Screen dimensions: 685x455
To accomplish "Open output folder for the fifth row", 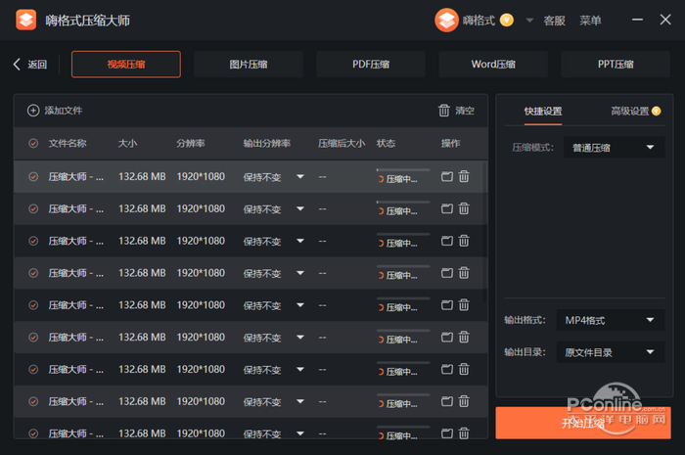I will click(x=447, y=304).
